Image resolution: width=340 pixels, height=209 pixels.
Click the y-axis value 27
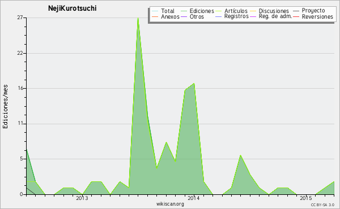click(20, 18)
